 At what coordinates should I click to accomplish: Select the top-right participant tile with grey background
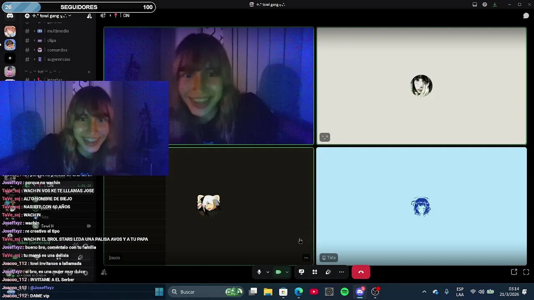[421, 86]
